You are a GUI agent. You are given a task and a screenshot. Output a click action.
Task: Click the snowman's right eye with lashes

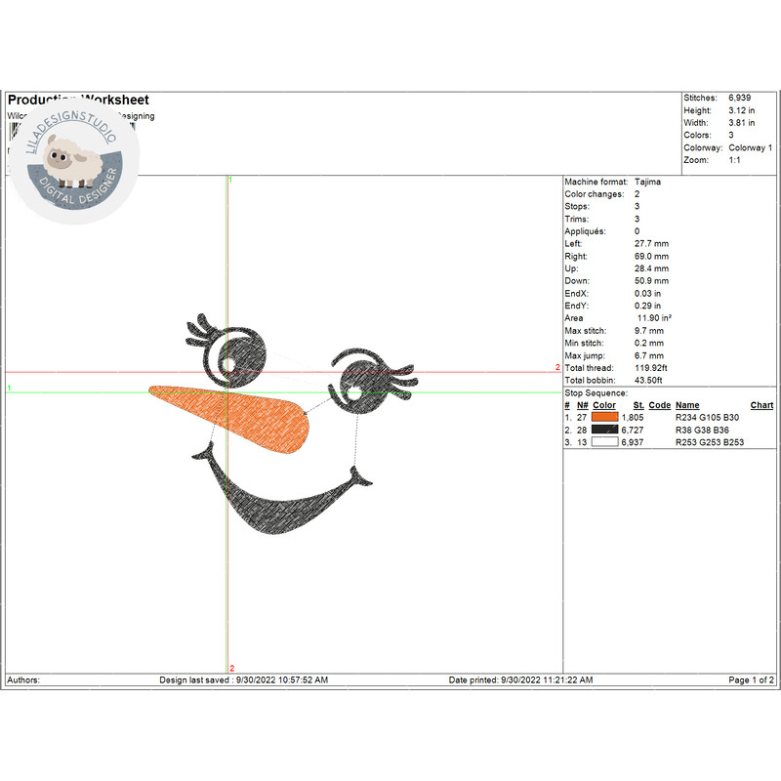363,381
